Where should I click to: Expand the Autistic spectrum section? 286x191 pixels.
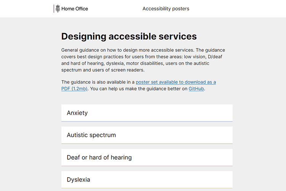pyautogui.click(x=147, y=135)
